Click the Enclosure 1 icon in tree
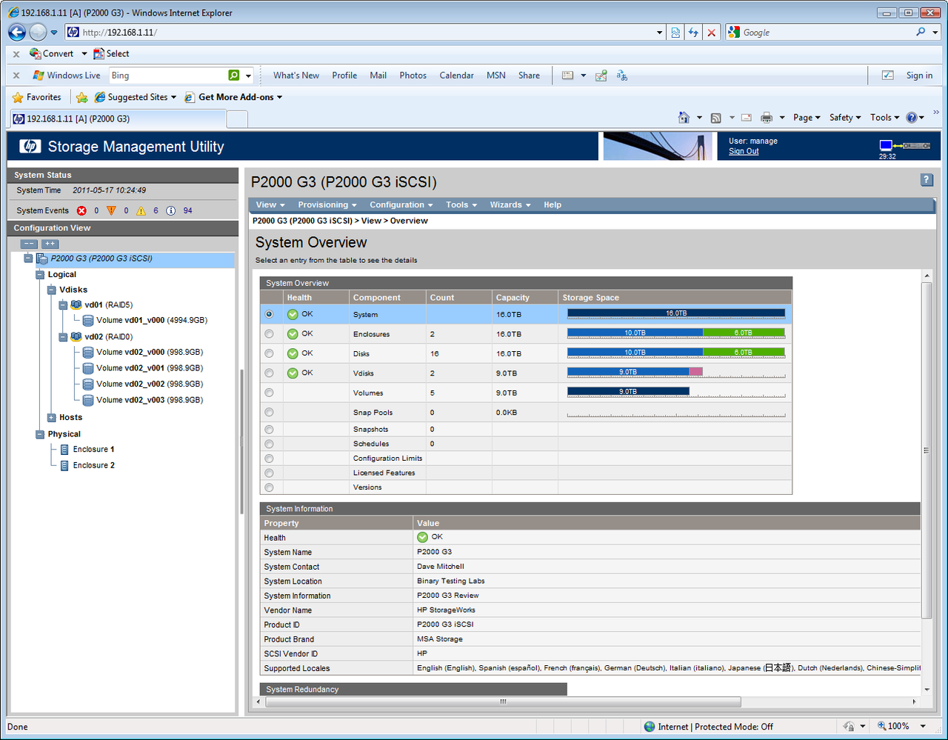Screen dimensions: 948x740 64,450
